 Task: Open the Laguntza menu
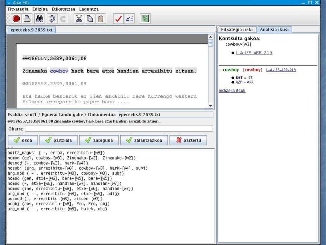click(x=89, y=9)
